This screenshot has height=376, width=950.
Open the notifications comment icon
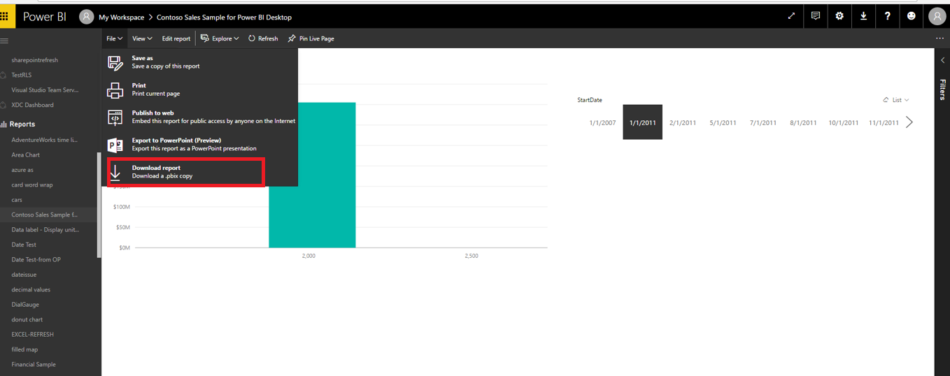pos(816,16)
